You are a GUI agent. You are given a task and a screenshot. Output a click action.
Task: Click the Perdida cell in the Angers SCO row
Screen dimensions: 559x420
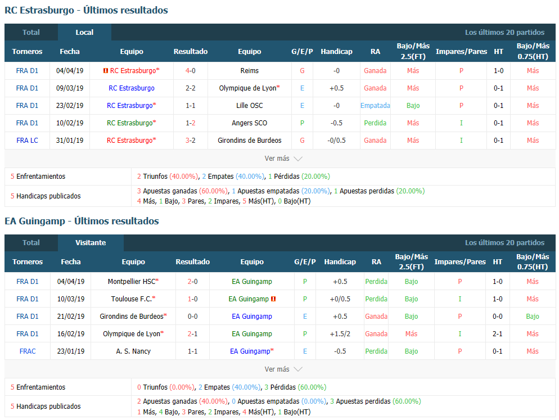click(375, 123)
